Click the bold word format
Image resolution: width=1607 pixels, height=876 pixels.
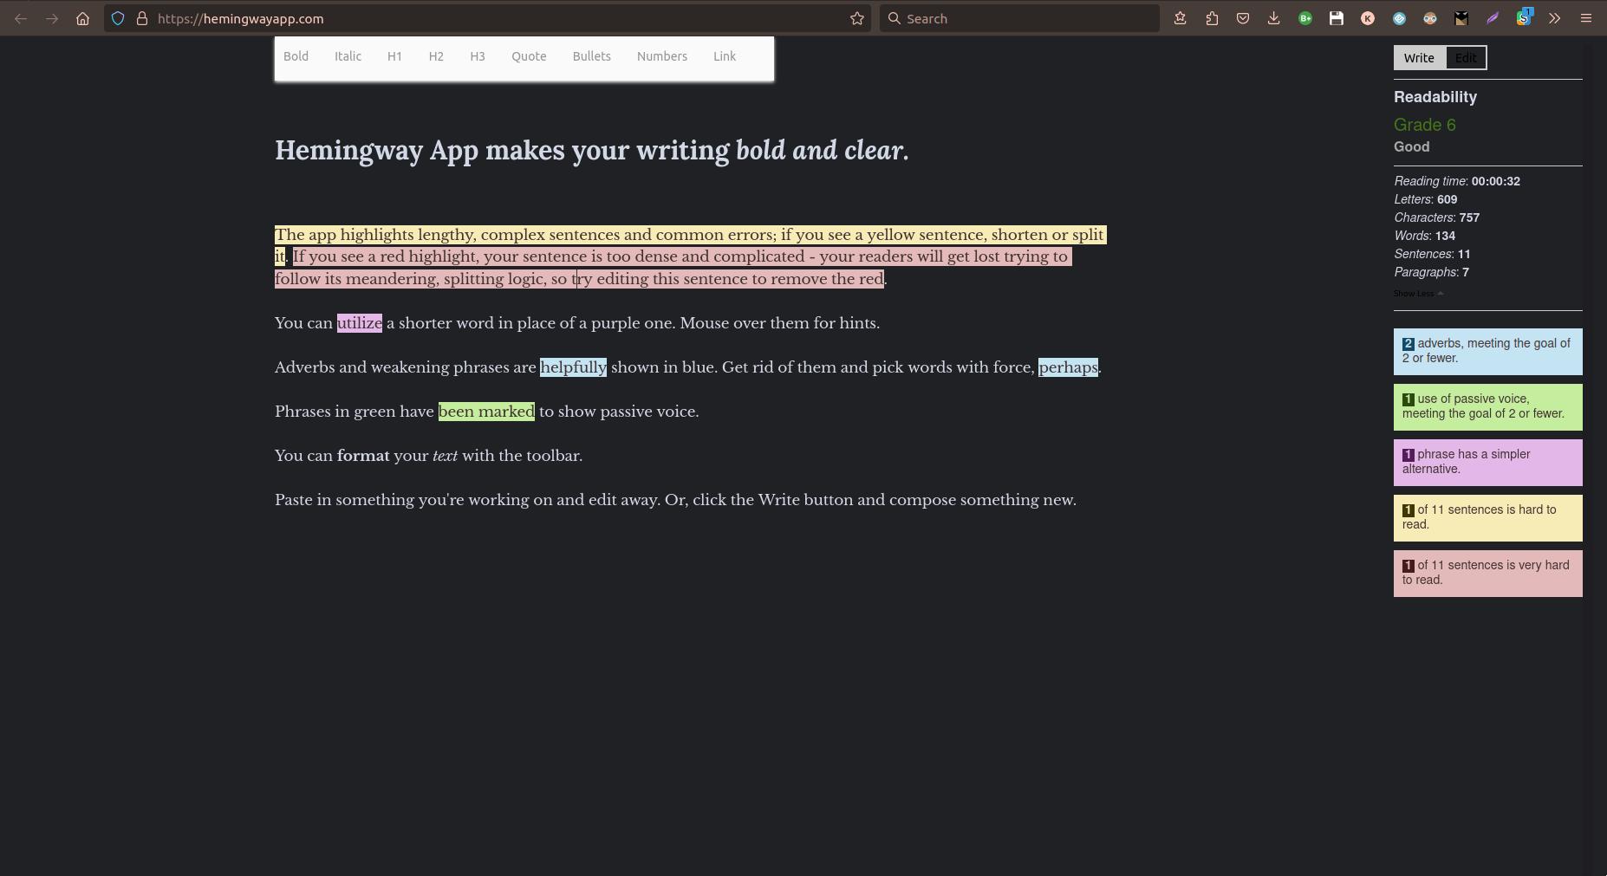pyautogui.click(x=363, y=456)
